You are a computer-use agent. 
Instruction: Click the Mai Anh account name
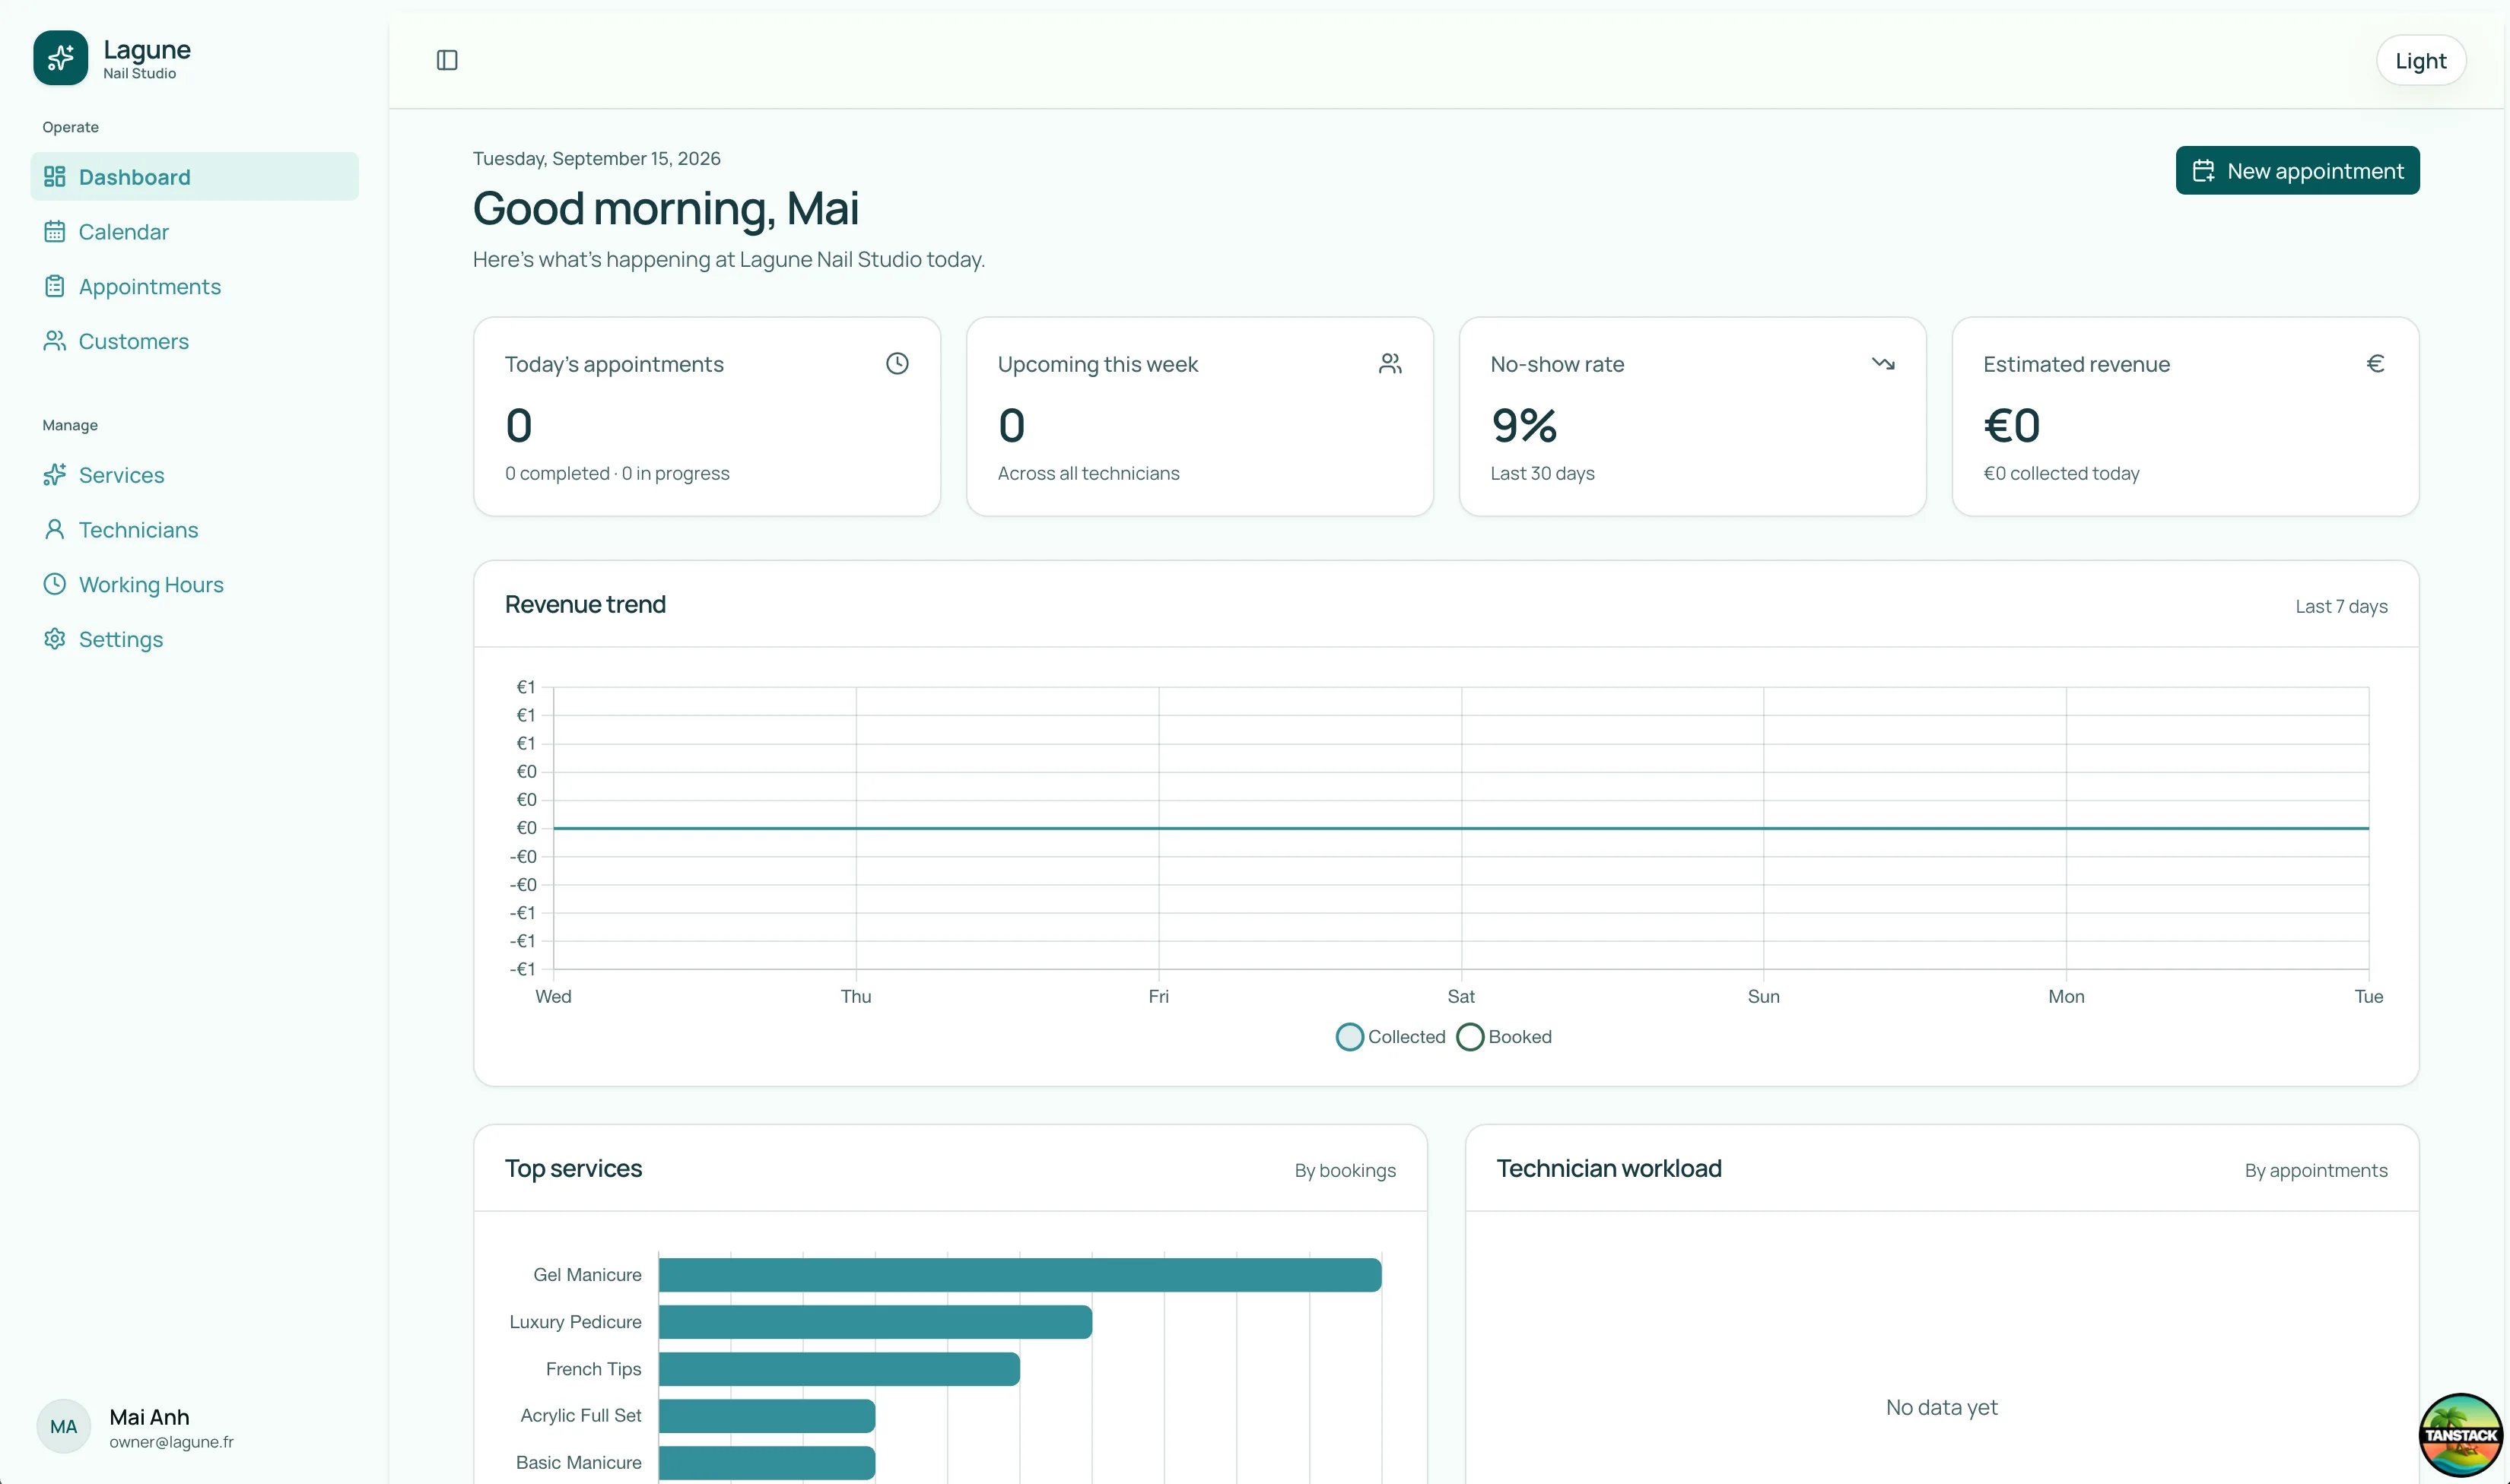click(149, 1417)
